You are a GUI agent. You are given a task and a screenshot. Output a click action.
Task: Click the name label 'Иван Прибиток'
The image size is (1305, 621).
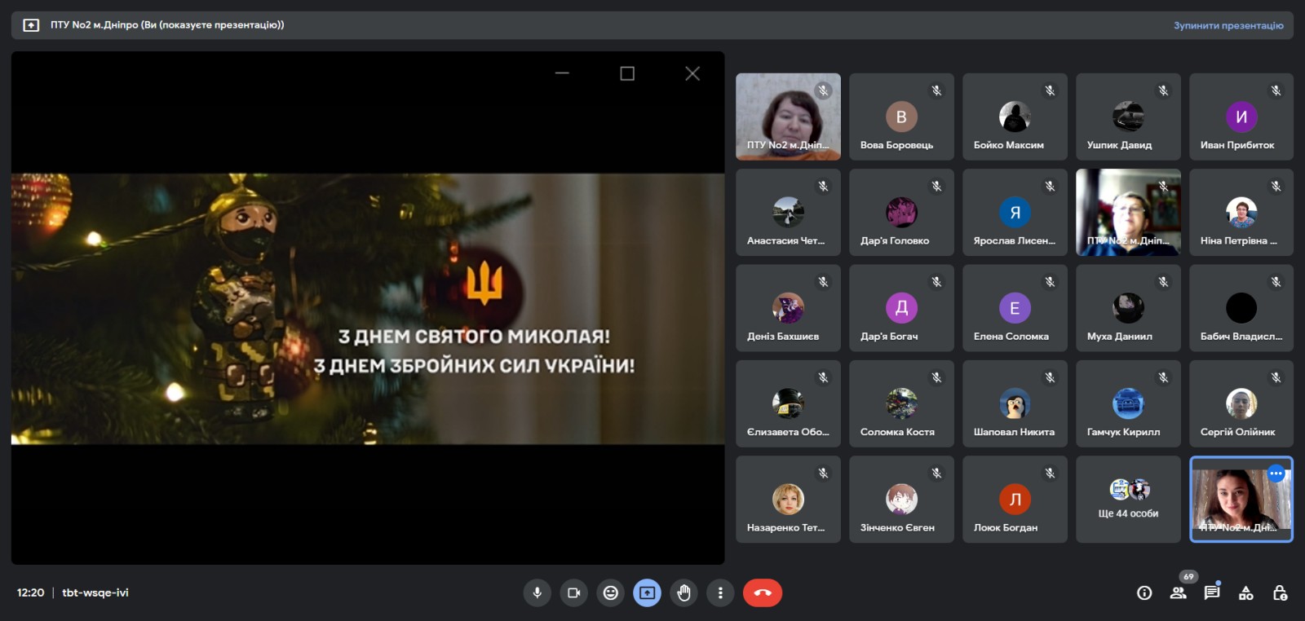pyautogui.click(x=1237, y=145)
